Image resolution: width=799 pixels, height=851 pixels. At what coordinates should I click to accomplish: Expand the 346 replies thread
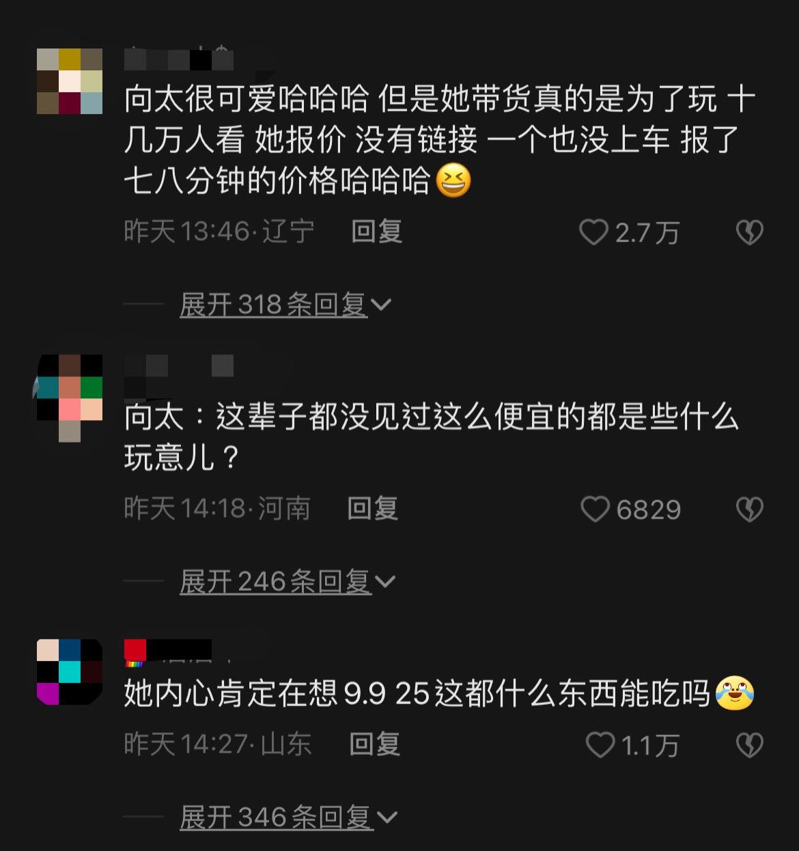[288, 817]
